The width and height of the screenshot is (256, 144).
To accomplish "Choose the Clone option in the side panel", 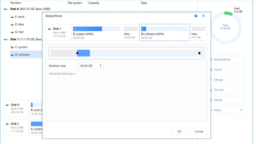I will [x=218, y=70].
